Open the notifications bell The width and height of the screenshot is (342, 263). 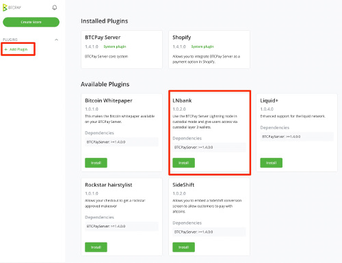[x=55, y=8]
